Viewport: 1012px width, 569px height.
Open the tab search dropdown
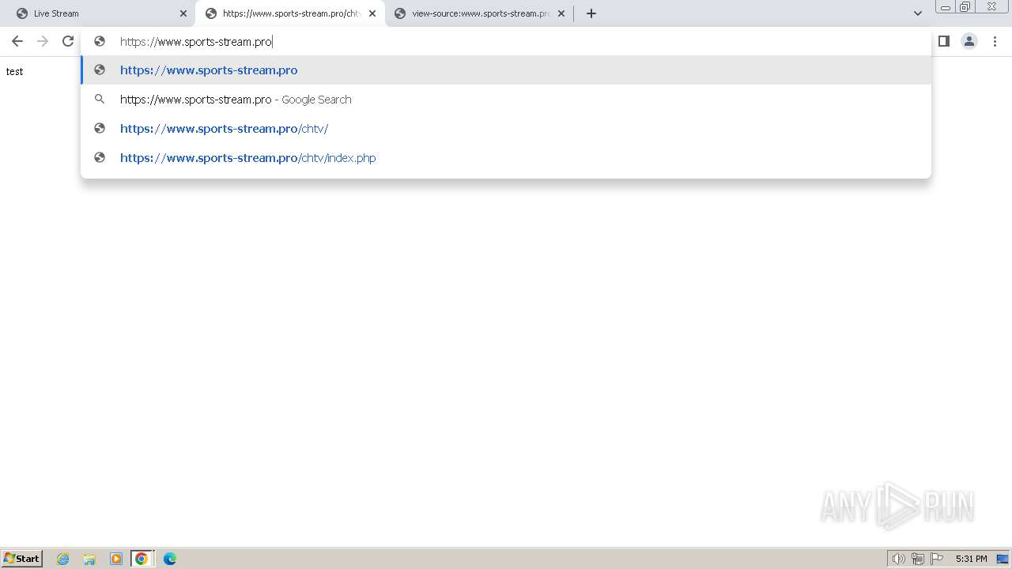[918, 13]
